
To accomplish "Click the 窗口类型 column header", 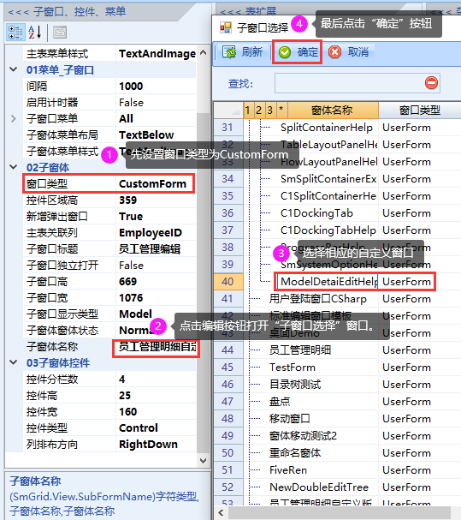I will 419,111.
